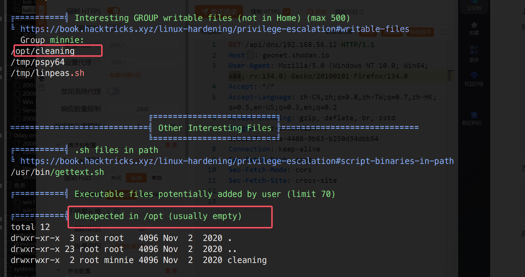Viewport: 525px width, 277px height.
Task: Click the help icon beside 爆破示例
Action: pyautogui.click(x=361, y=12)
